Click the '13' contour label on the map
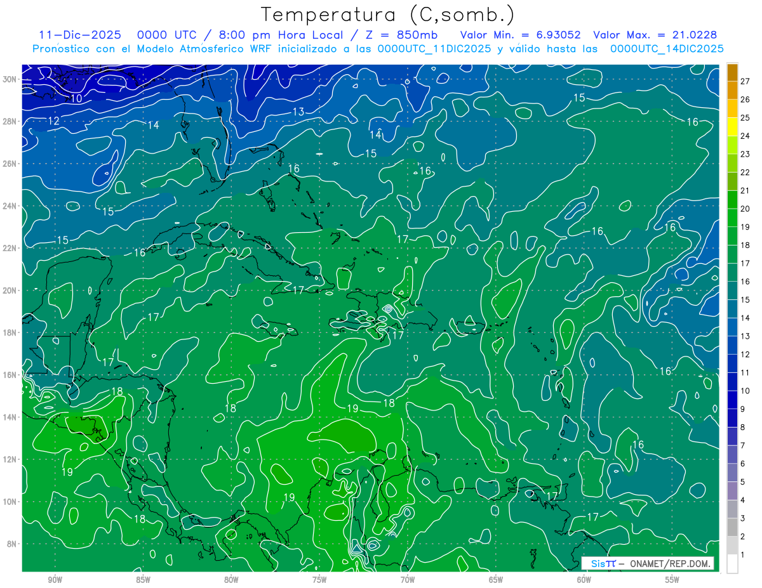Screen dimensions: 762x588 (298, 112)
